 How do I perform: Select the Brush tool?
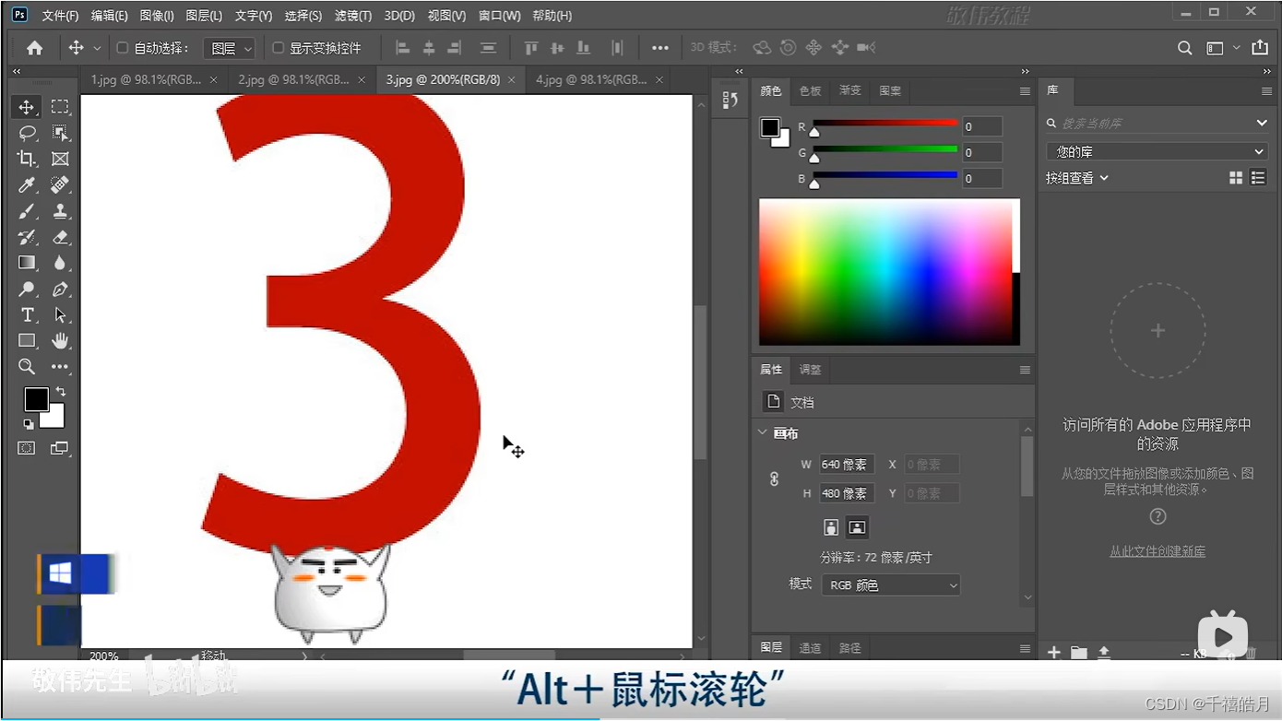(27, 211)
